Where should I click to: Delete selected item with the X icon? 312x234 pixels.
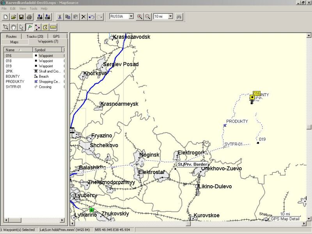[83, 17]
